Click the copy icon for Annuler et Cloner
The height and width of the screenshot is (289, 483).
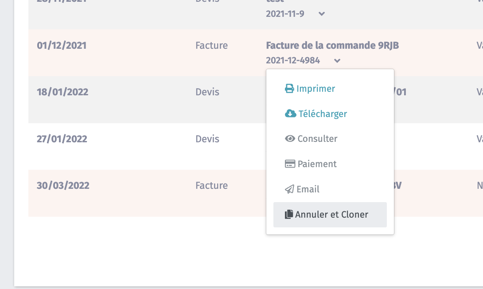(288, 215)
